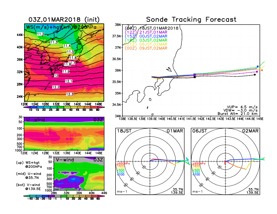The image size is (277, 214).
Task: Click the "VUP= 4.5 m/s" ascent rate text
Action: point(242,107)
